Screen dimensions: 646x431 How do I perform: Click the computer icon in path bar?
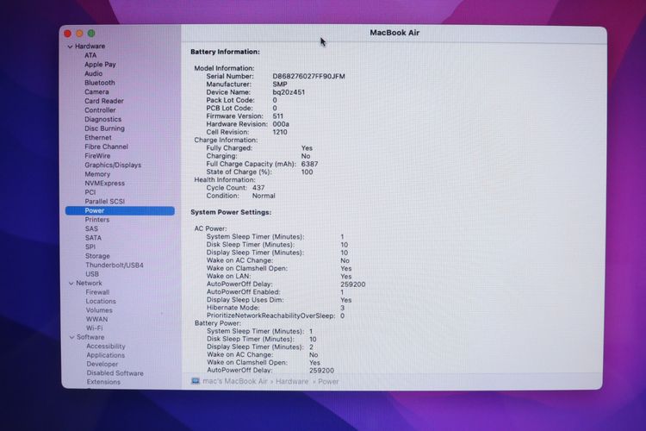click(196, 381)
